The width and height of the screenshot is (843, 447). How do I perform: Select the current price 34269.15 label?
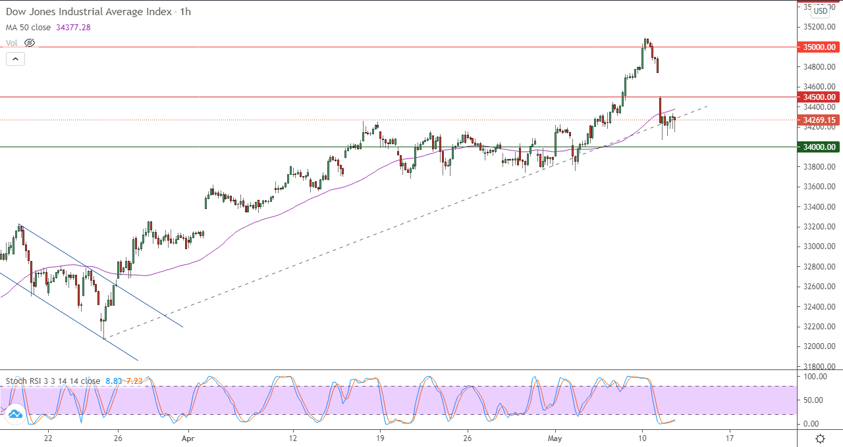tap(819, 120)
